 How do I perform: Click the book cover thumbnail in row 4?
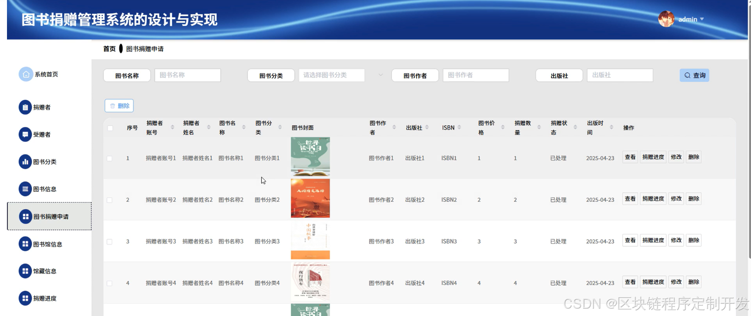pyautogui.click(x=310, y=282)
